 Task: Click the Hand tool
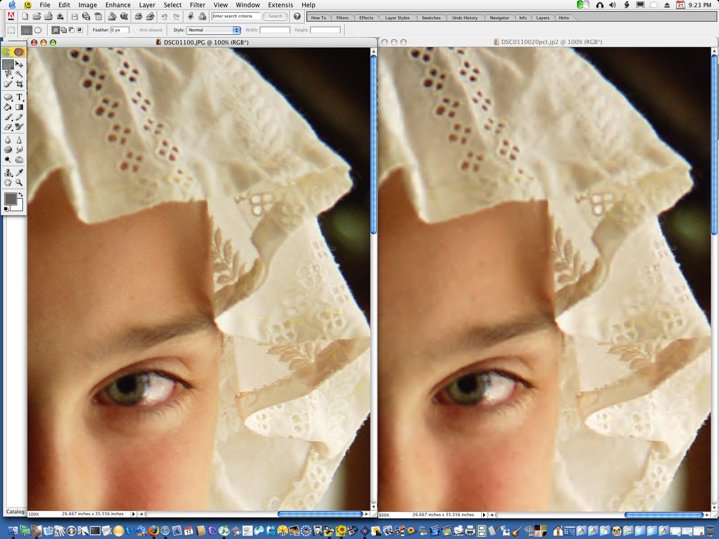tap(8, 182)
